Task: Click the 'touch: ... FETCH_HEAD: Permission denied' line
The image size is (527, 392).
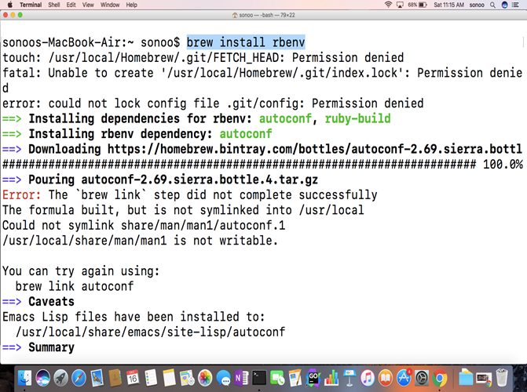Action: click(203, 58)
